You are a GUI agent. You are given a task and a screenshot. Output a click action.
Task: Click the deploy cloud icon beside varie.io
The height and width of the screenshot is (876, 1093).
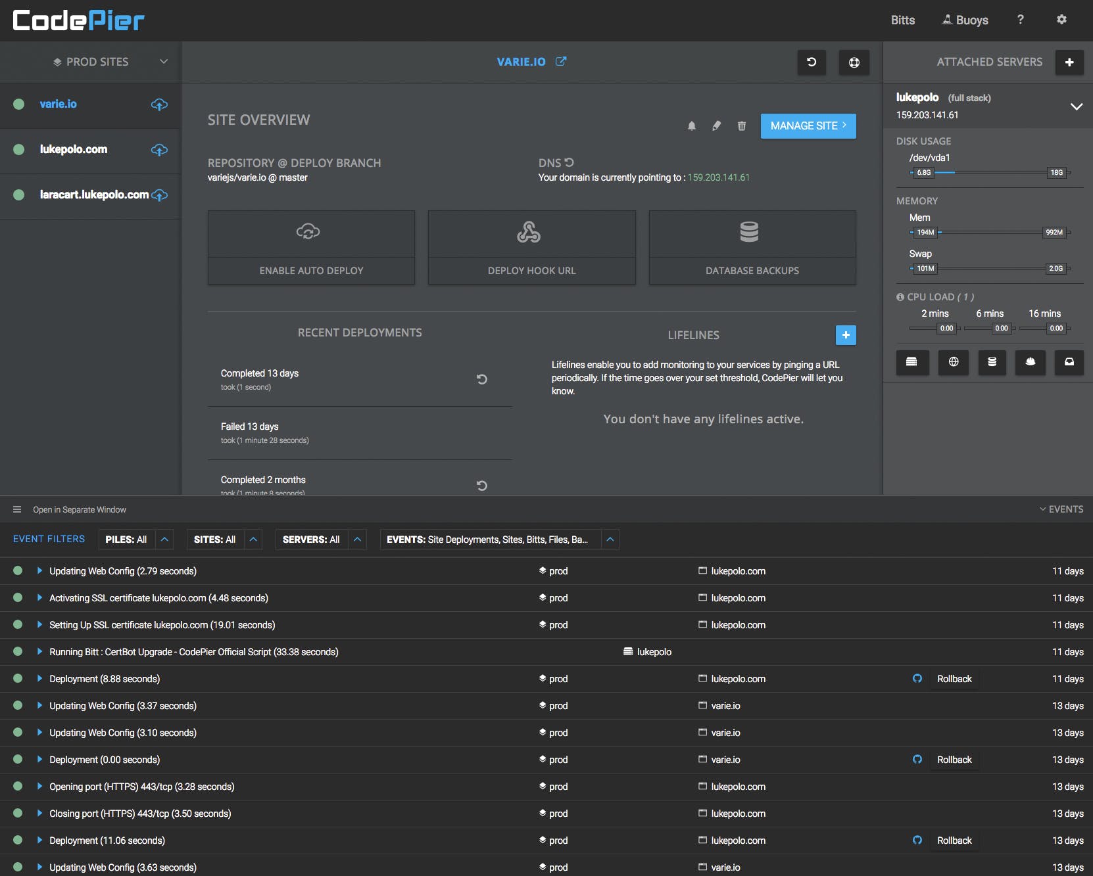pos(159,104)
